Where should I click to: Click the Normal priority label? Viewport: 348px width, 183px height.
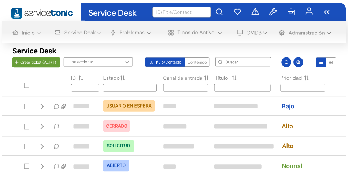(x=292, y=166)
